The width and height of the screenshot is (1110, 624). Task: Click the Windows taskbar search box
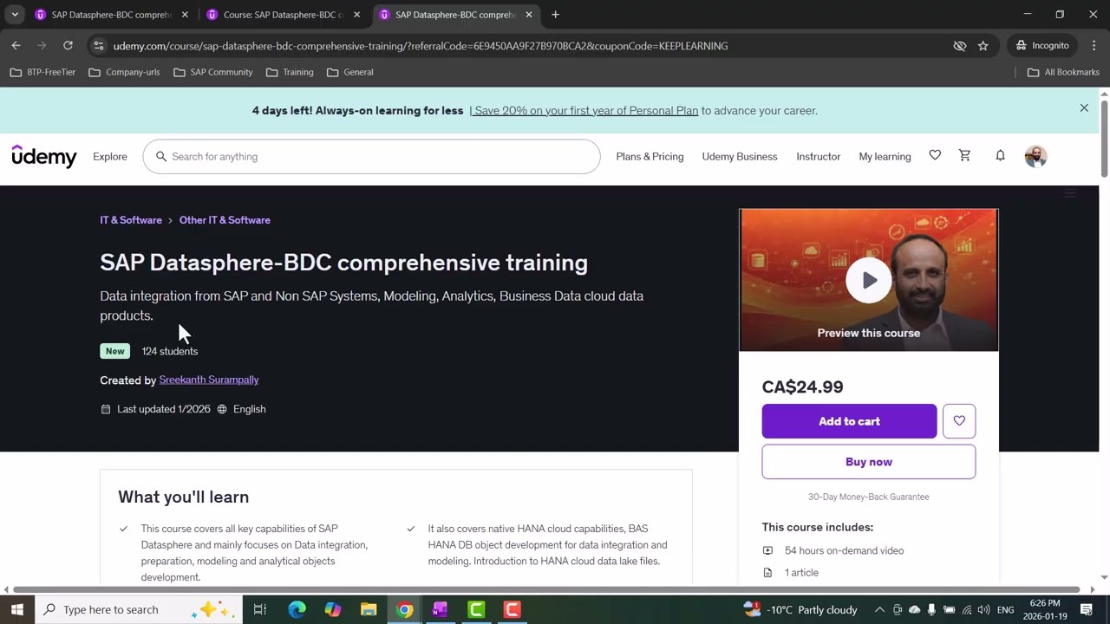click(137, 609)
